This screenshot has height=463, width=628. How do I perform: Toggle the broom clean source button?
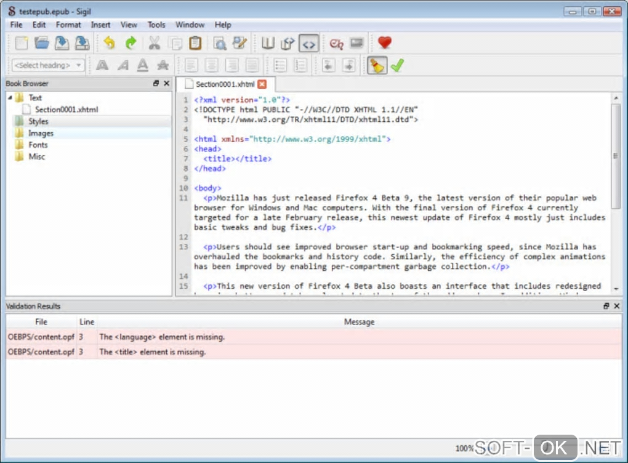point(377,65)
